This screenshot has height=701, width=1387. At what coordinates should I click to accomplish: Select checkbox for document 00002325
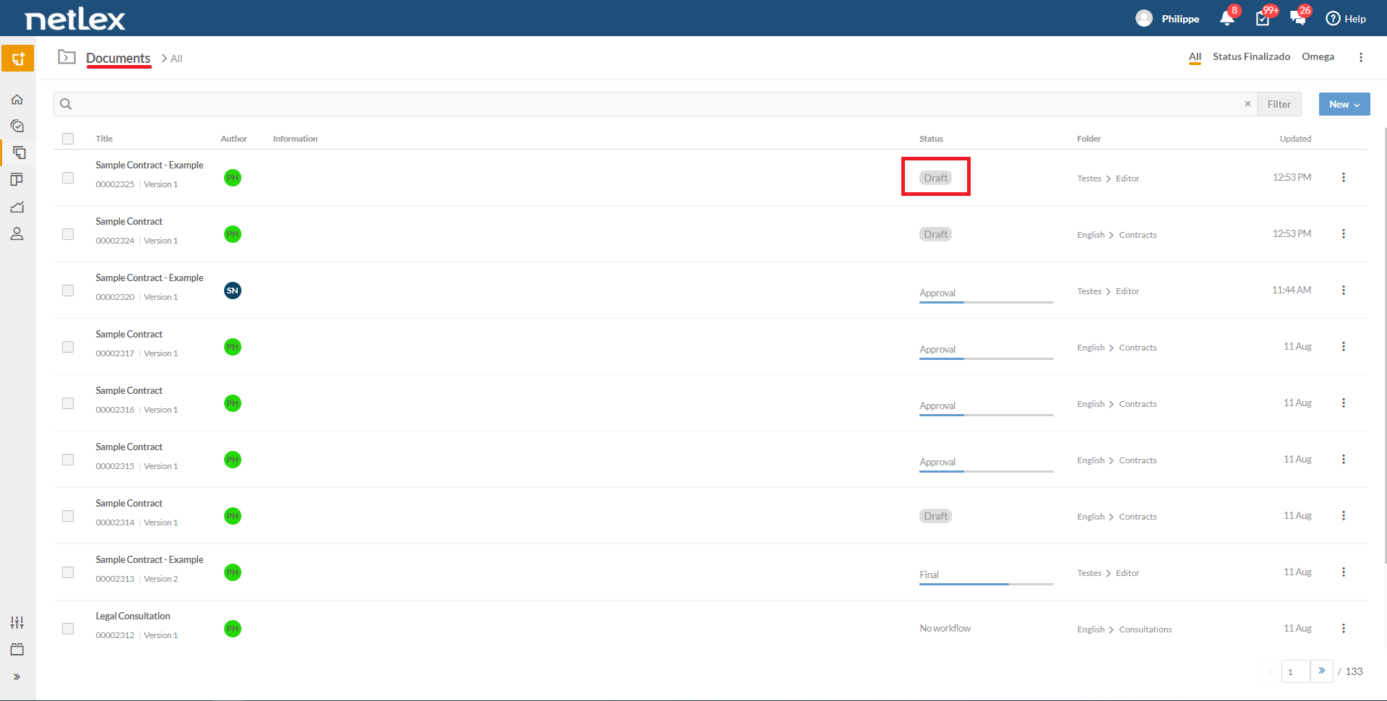click(x=68, y=178)
